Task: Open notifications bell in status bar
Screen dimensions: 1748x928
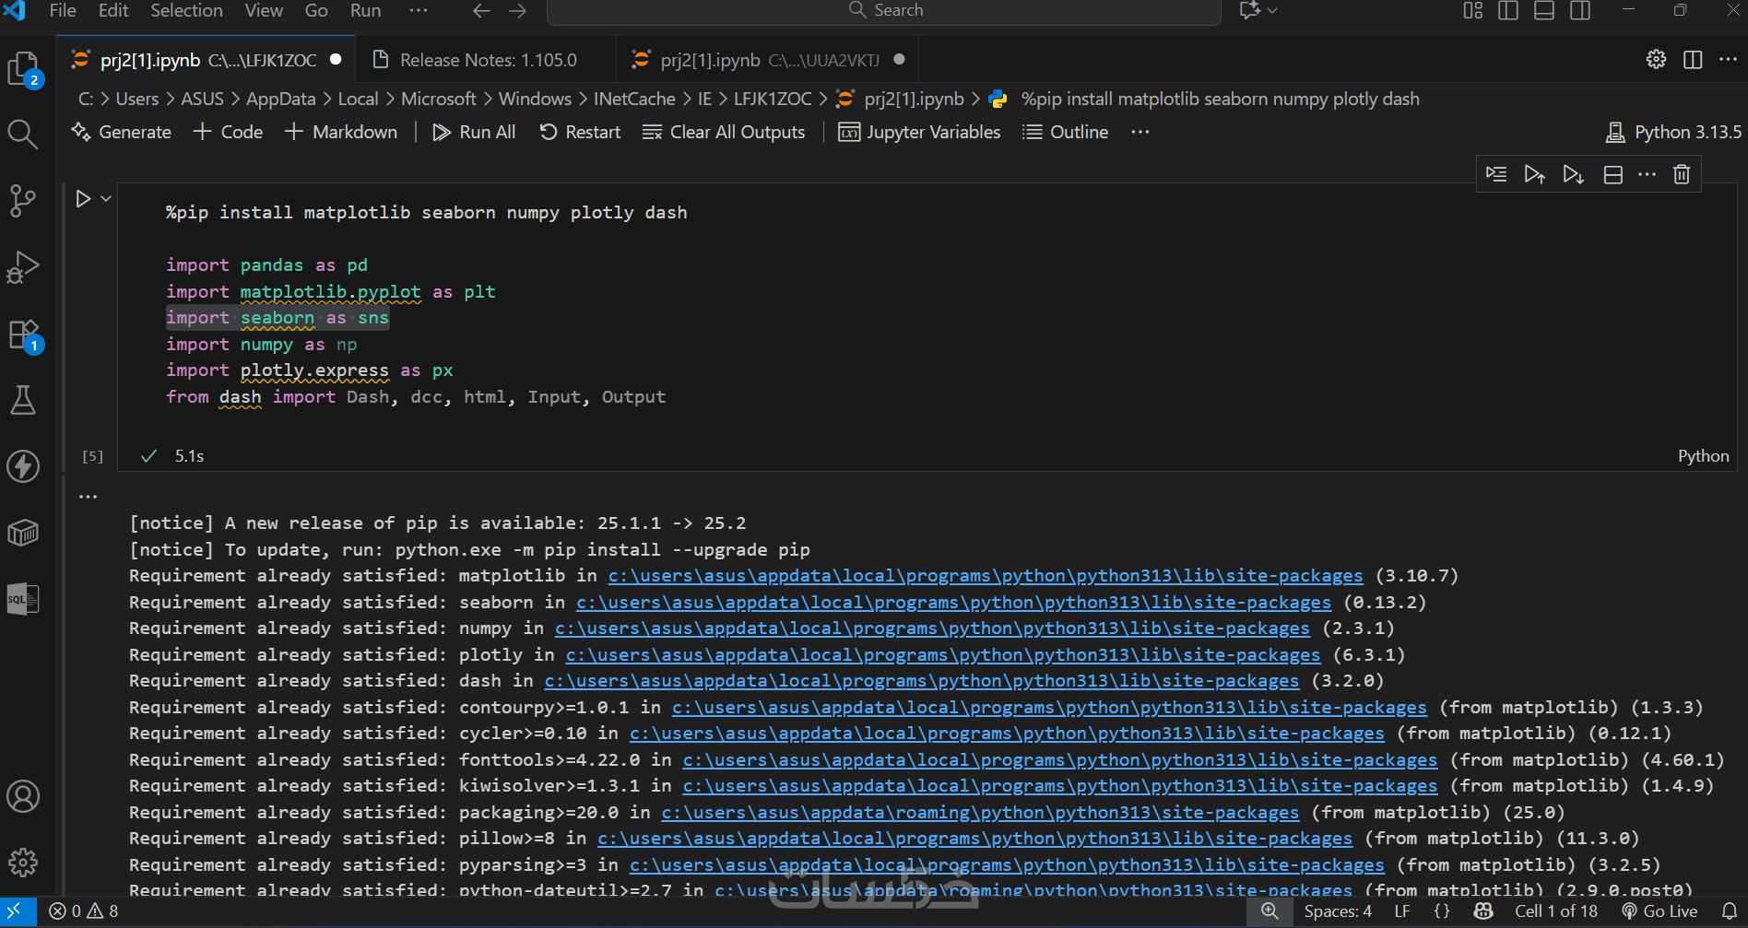Action: (x=1730, y=911)
